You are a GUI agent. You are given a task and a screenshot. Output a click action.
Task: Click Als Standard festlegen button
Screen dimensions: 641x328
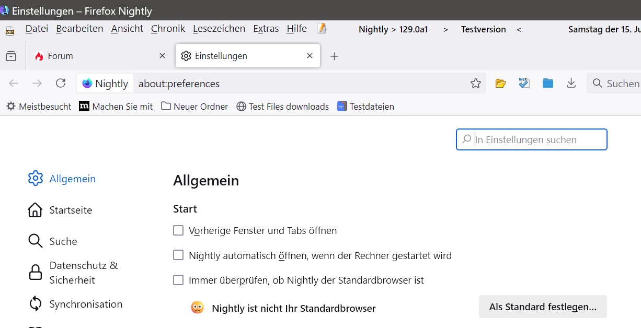click(x=542, y=307)
